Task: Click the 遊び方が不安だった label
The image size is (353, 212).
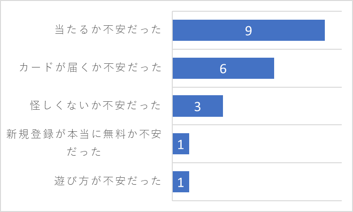Action: click(x=108, y=181)
